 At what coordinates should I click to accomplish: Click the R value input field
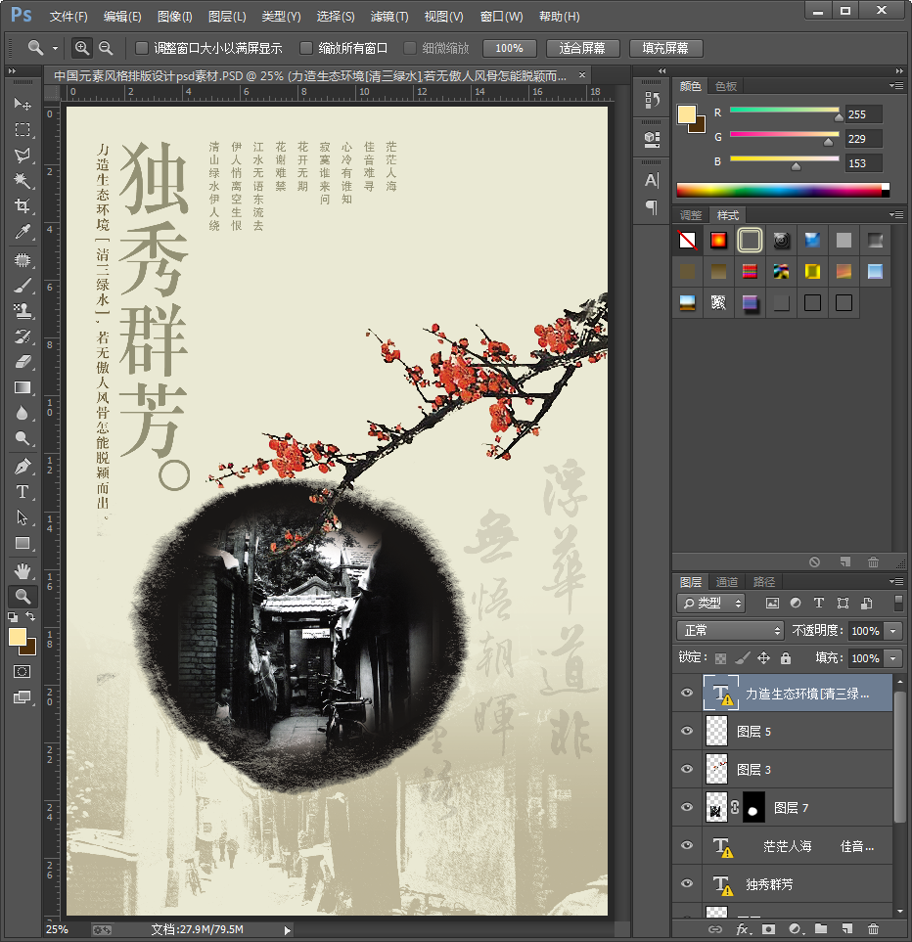(x=864, y=114)
